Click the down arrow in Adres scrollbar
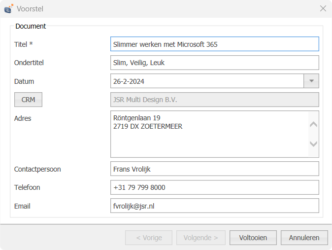Image resolution: width=332 pixels, height=250 pixels. (x=313, y=144)
